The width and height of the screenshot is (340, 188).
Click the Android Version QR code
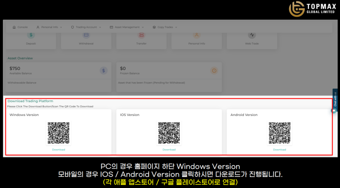pyautogui.click(x=280, y=133)
